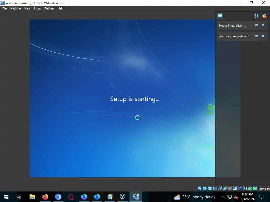Open the Devices menu

click(x=49, y=8)
